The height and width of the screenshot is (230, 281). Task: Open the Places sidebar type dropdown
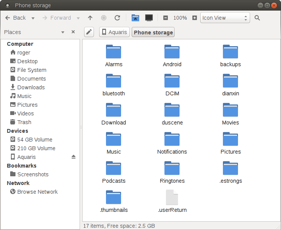click(63, 32)
